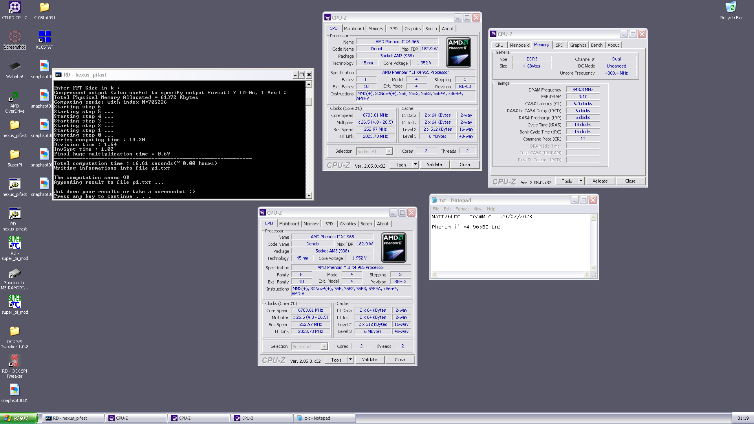This screenshot has width=754, height=424.
Task: Click the Uncore Frequency value 4300.4 MHz
Action: click(x=616, y=73)
